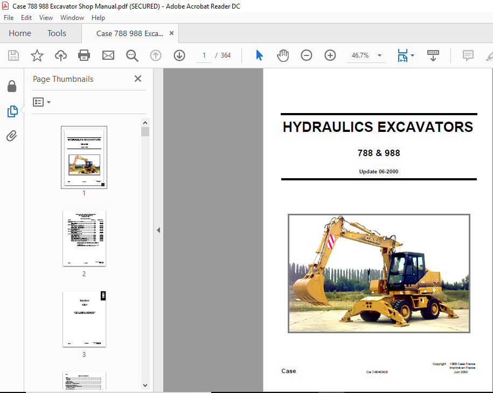The image size is (493, 393).
Task: Expand the fit page options arrow
Action: tap(413, 55)
